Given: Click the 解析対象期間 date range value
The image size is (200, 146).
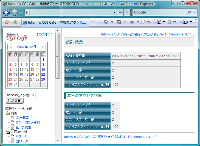Looking at the screenshot, I should [x=145, y=56].
